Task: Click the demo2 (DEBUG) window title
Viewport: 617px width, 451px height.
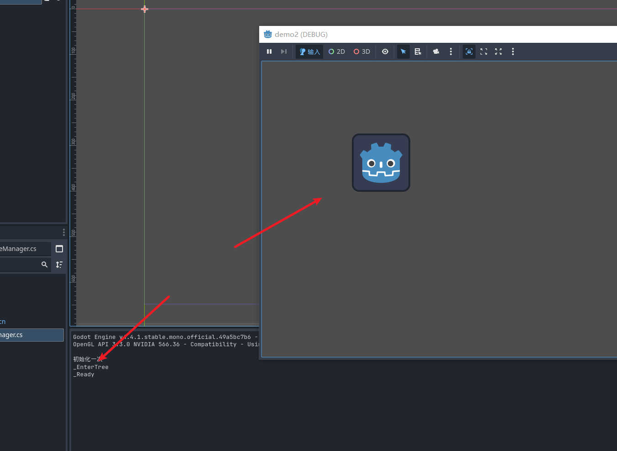Action: point(301,34)
